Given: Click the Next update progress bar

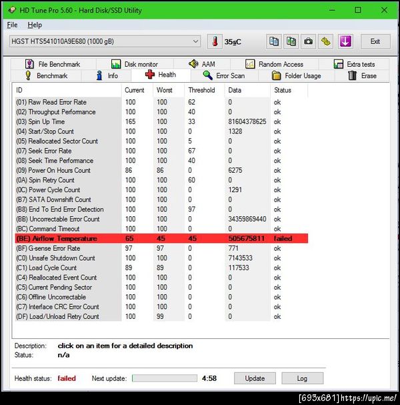Looking at the screenshot, I should [165, 378].
